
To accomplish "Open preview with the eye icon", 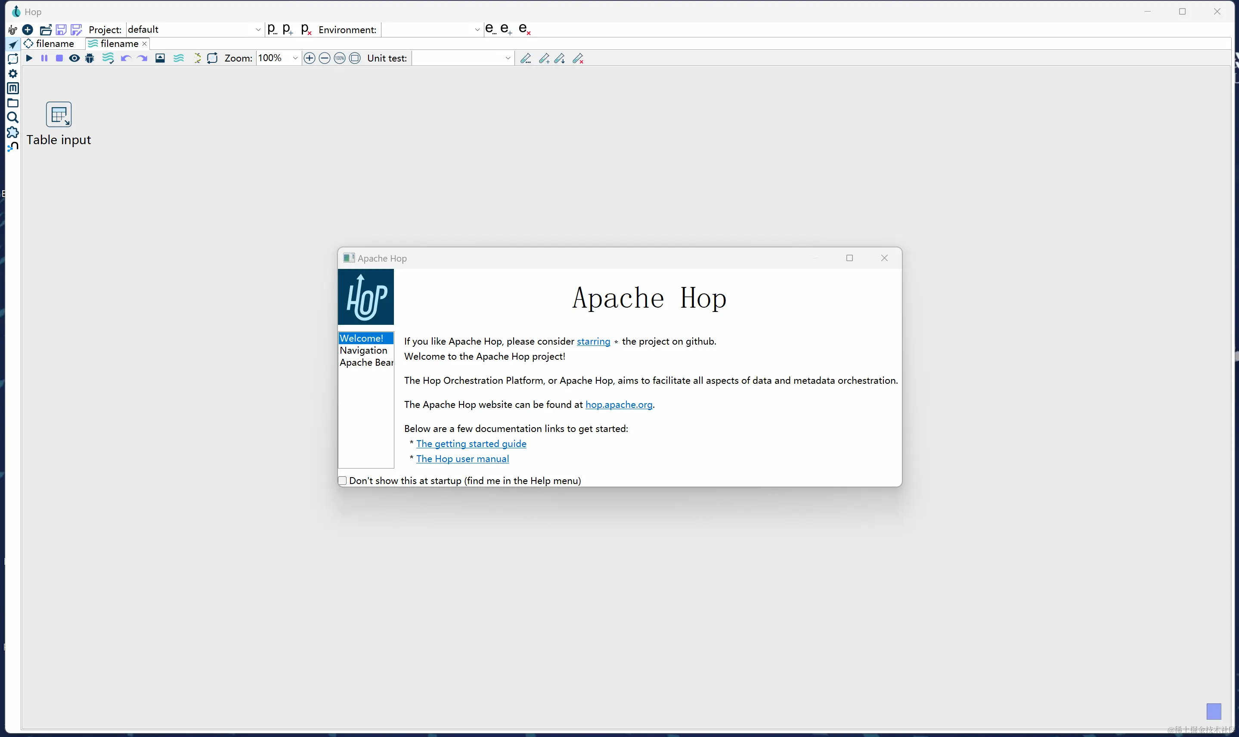I will click(x=74, y=58).
